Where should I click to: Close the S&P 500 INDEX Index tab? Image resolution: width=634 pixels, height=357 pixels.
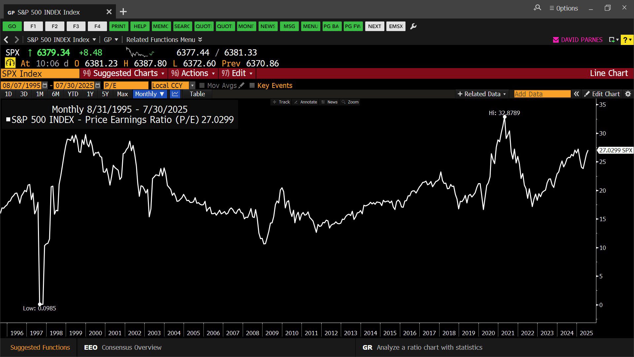point(109,12)
